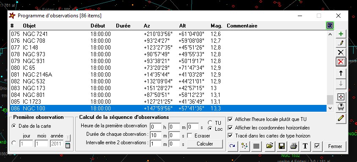Click the Calculer button
357x162 pixels.
click(205, 144)
